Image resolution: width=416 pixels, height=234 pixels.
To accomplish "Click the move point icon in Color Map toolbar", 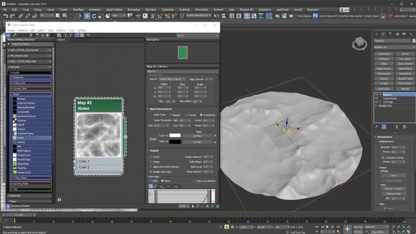I will pos(151,187).
